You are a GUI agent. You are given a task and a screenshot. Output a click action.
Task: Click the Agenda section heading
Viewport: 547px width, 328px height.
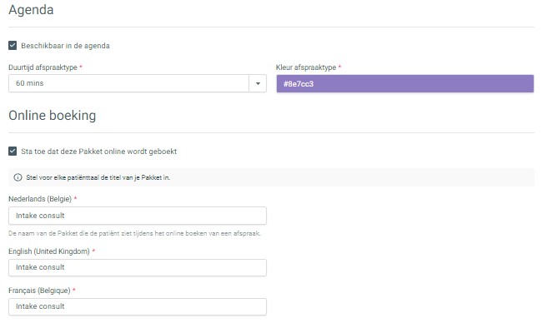[31, 10]
